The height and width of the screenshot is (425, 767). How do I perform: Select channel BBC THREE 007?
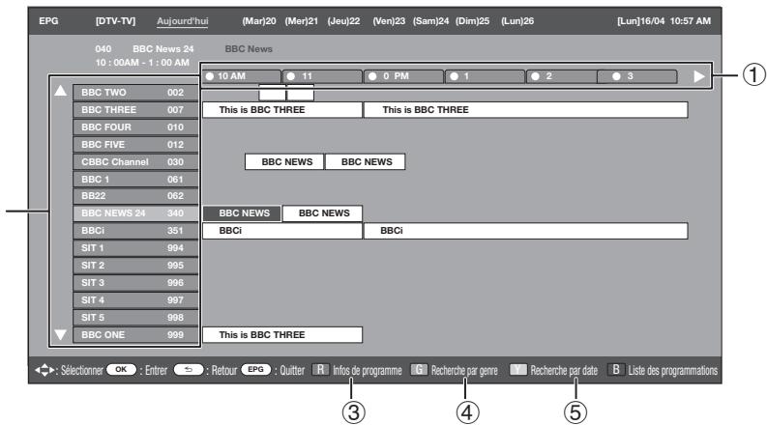pyautogui.click(x=135, y=110)
